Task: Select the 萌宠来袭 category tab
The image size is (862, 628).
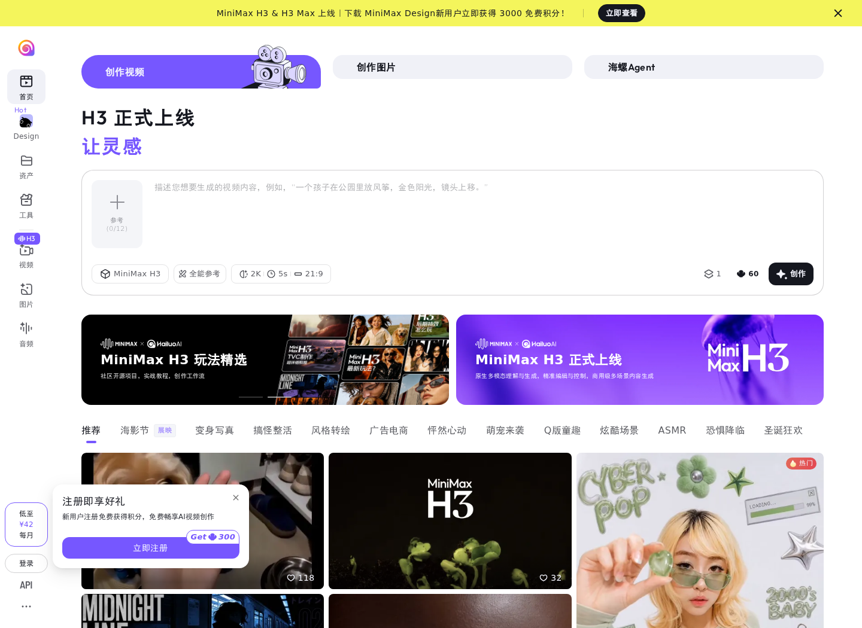Action: (505, 431)
